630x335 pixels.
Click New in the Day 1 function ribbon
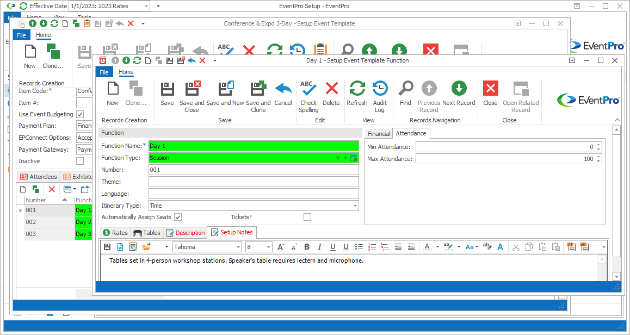tap(113, 93)
